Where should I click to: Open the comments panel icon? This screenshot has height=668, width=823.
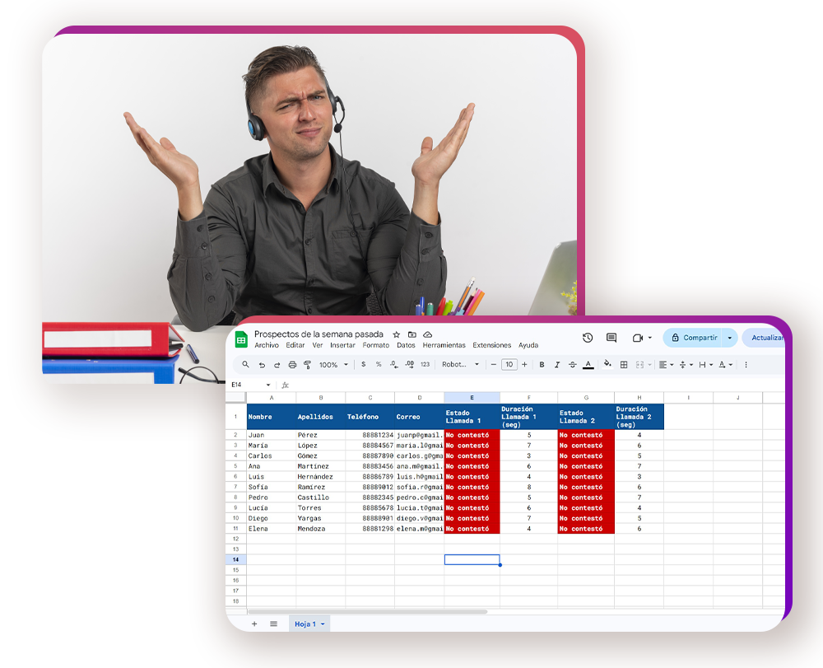coord(611,338)
